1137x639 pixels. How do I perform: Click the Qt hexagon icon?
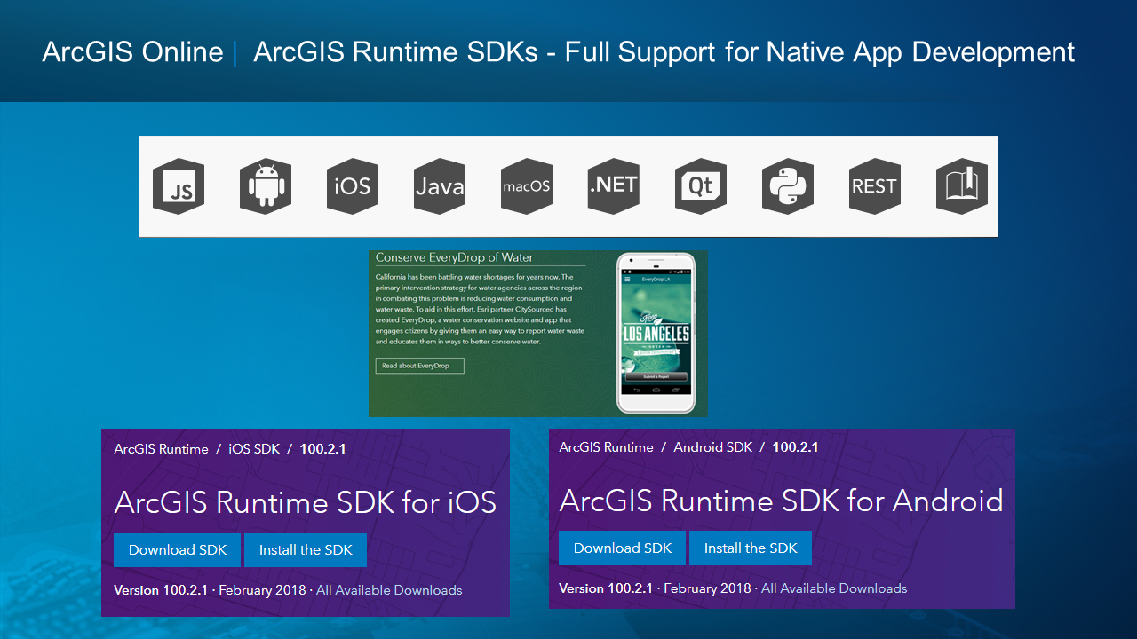[x=701, y=186]
